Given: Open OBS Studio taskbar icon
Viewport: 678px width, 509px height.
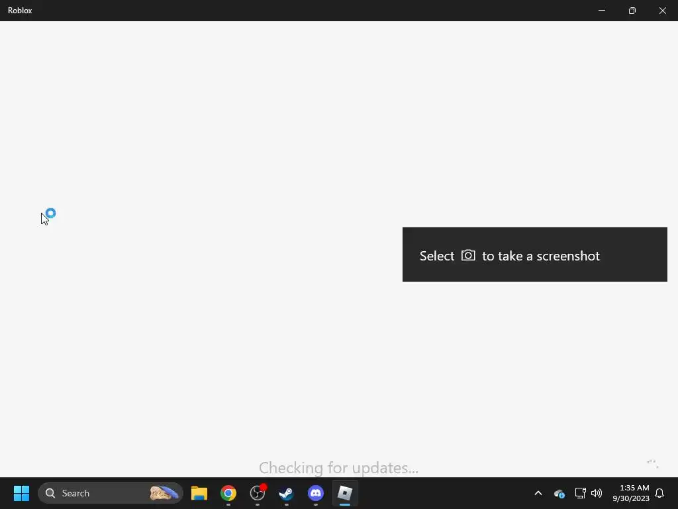Looking at the screenshot, I should point(258,493).
